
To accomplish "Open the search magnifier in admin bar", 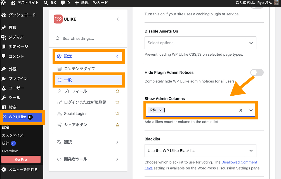I will (x=46, y=3).
